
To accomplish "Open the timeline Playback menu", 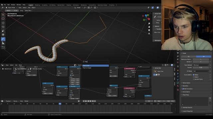I will point(9,101).
